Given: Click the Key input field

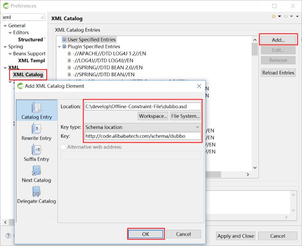Looking at the screenshot, I should pos(143,136).
